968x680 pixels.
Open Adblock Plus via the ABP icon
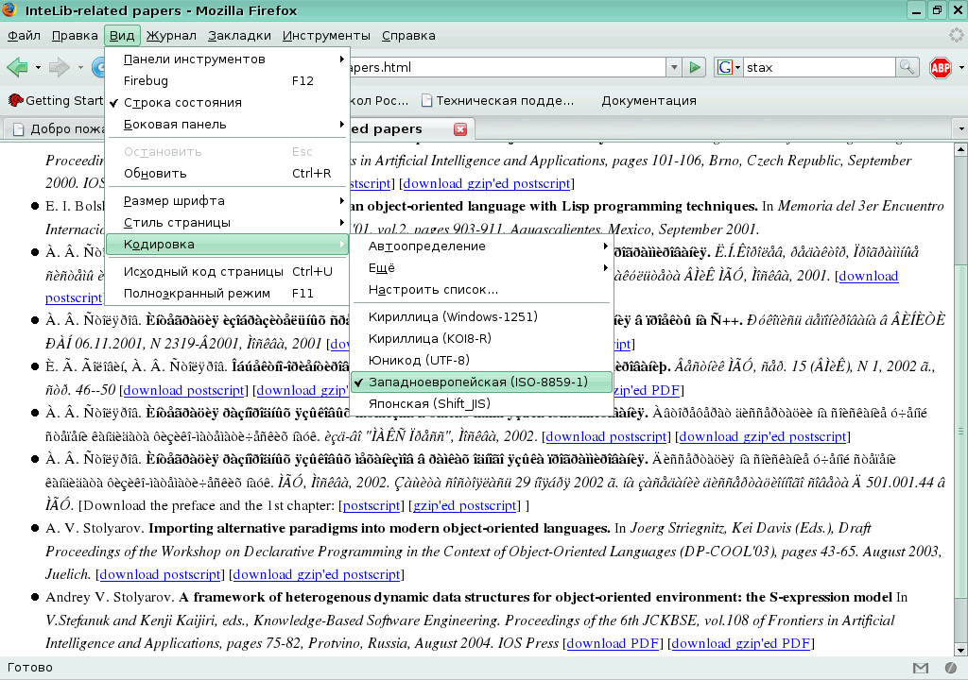(942, 67)
